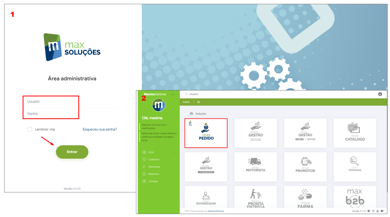Open the Máxima Sistemas footer link
Viewport: 390px width, 217px height.
(216, 211)
